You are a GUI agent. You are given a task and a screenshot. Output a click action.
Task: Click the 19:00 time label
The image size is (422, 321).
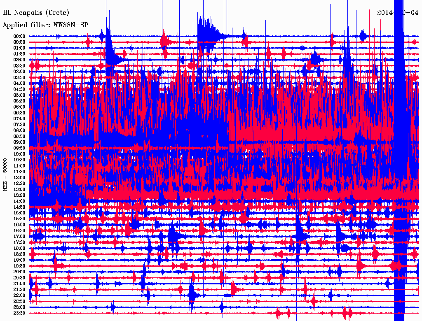(19, 260)
